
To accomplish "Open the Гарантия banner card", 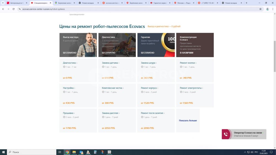I will (x=156, y=45).
